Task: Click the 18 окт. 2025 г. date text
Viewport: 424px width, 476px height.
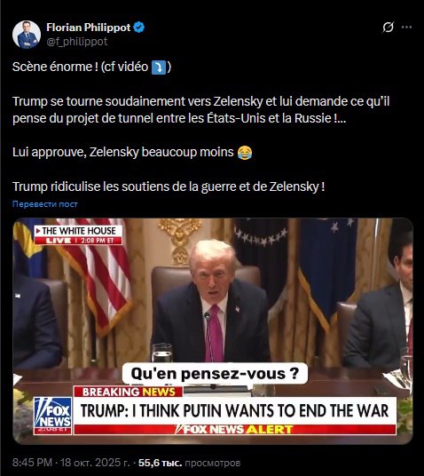Action: [95, 463]
